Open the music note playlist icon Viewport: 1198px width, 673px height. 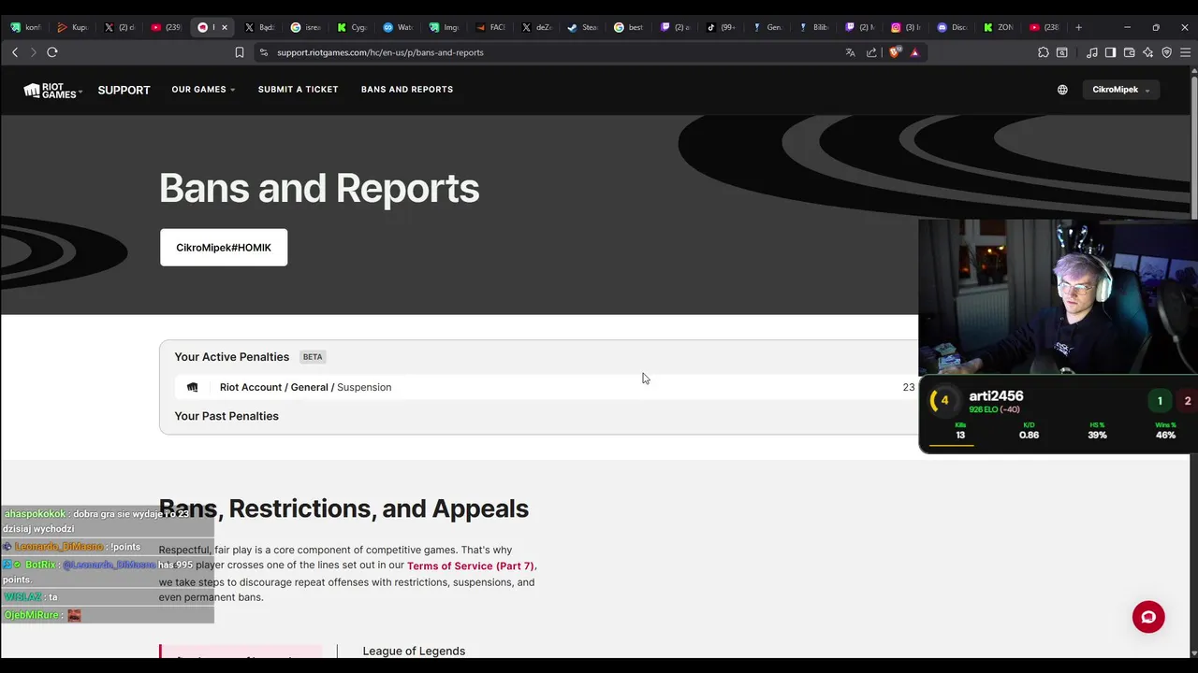[x=1092, y=52]
